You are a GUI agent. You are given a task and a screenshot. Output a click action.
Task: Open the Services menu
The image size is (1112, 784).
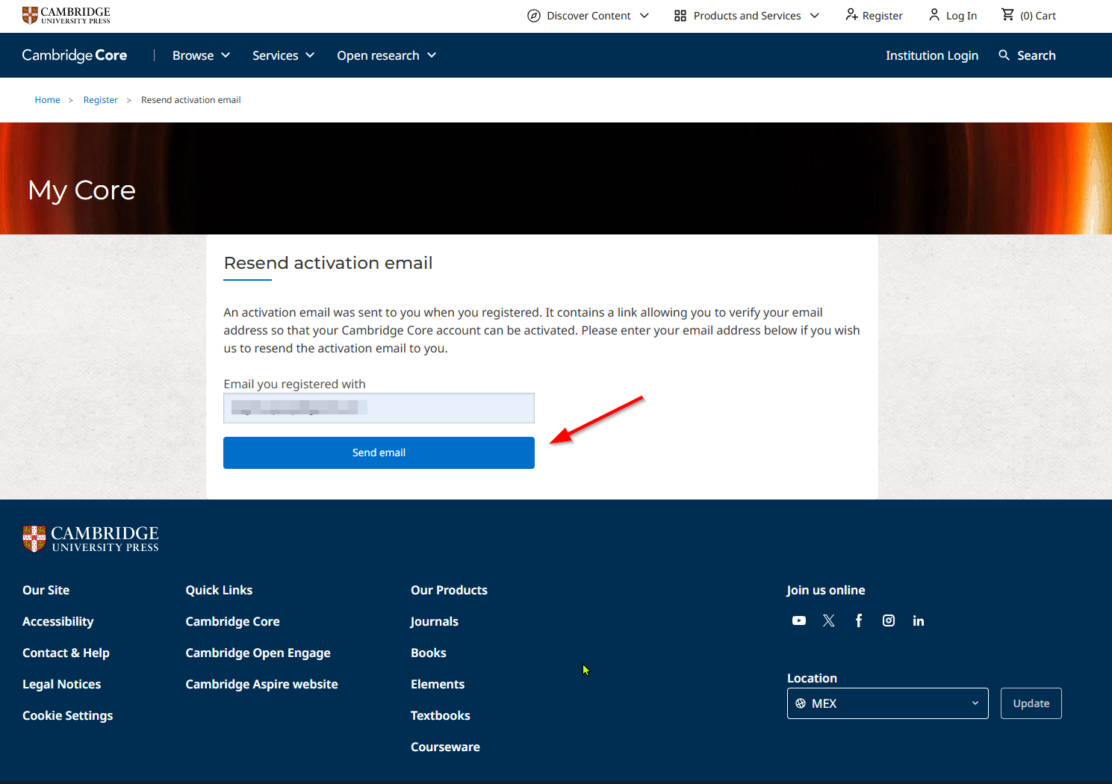pos(283,55)
